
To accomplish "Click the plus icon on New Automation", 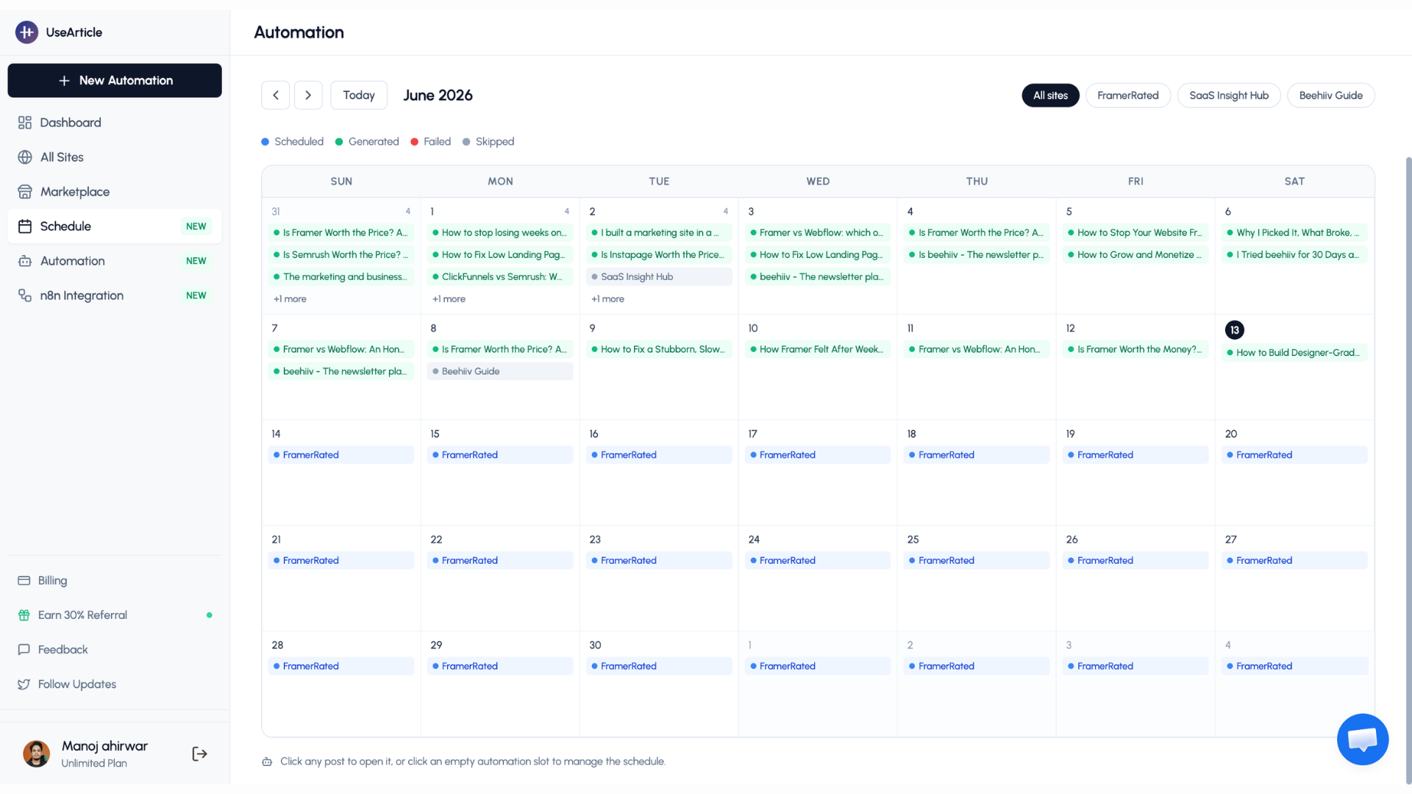I will tap(64, 81).
